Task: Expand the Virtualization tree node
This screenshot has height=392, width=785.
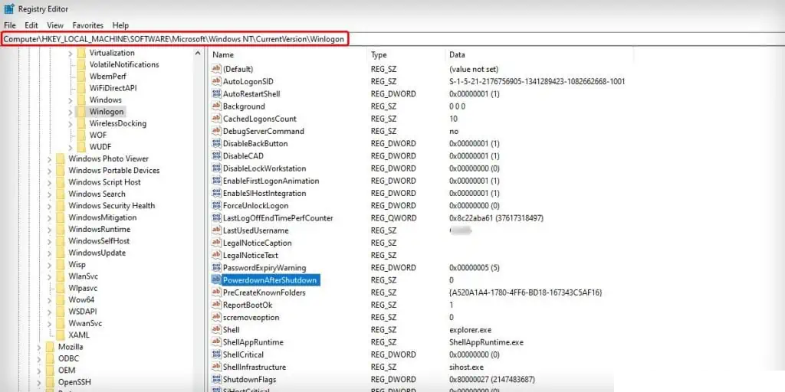Action: [71, 54]
